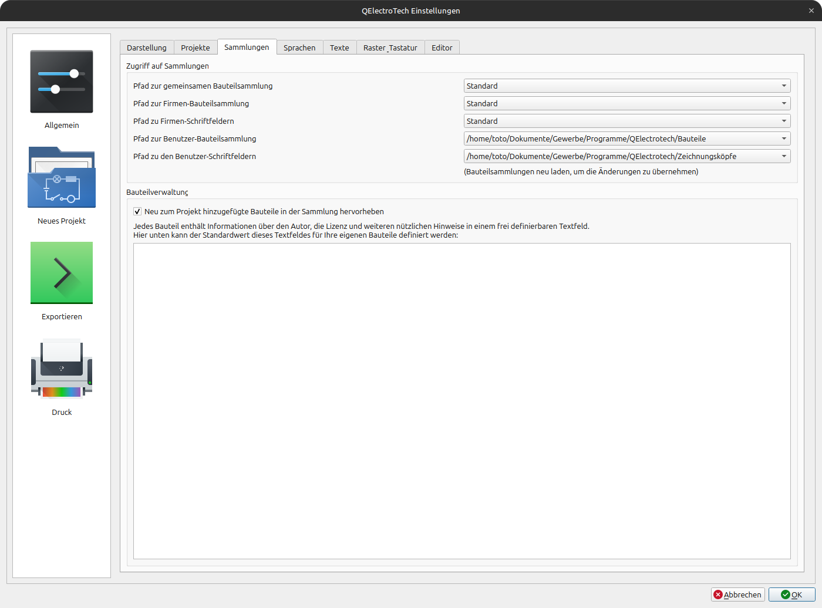Close the Einstellungen window
Screen dimensions: 822x608
[811, 11]
